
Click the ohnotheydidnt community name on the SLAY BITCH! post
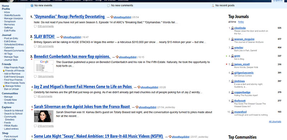click(72, 37)
